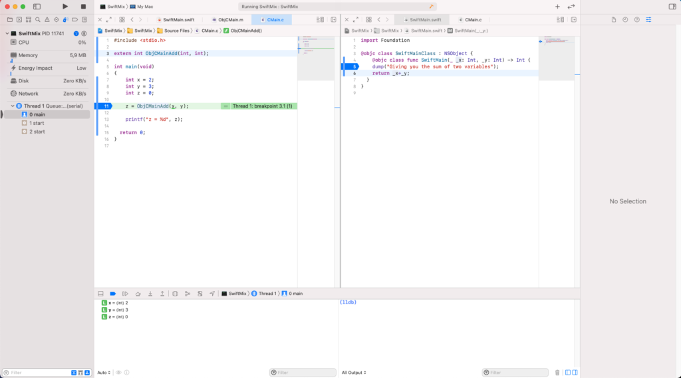This screenshot has width=681, height=378.
Task: Switch to the ObjCMain.m tab
Action: (227, 20)
